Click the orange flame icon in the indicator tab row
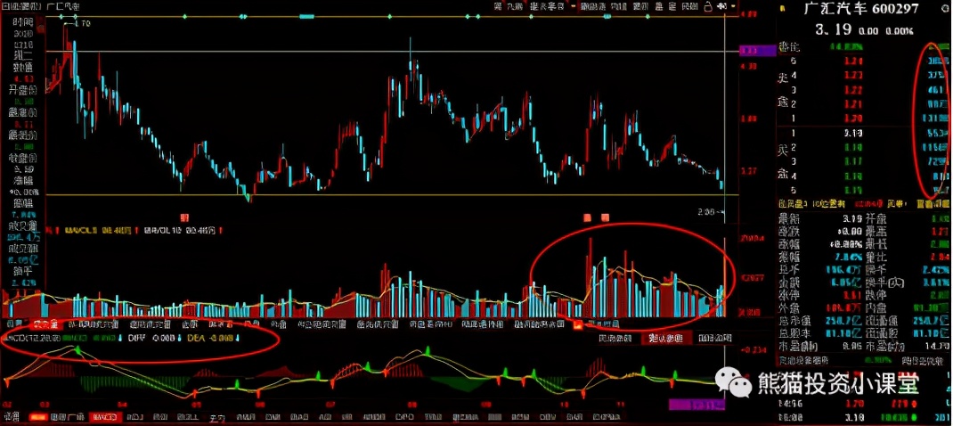953x426 pixels. tap(577, 324)
